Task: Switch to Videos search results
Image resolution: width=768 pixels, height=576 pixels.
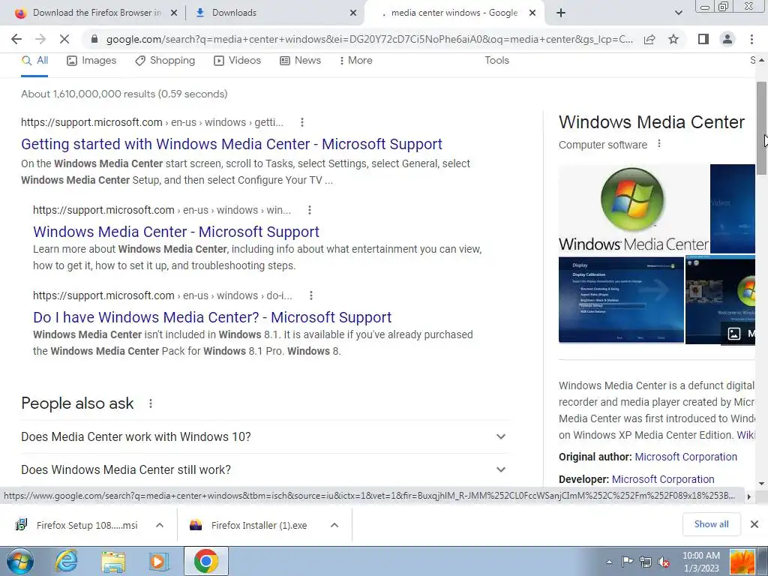Action: coord(237,60)
